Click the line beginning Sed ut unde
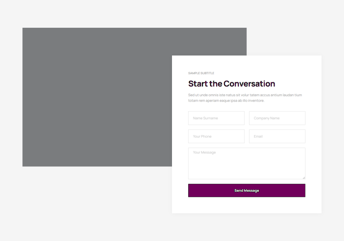The image size is (344, 241). coord(245,95)
